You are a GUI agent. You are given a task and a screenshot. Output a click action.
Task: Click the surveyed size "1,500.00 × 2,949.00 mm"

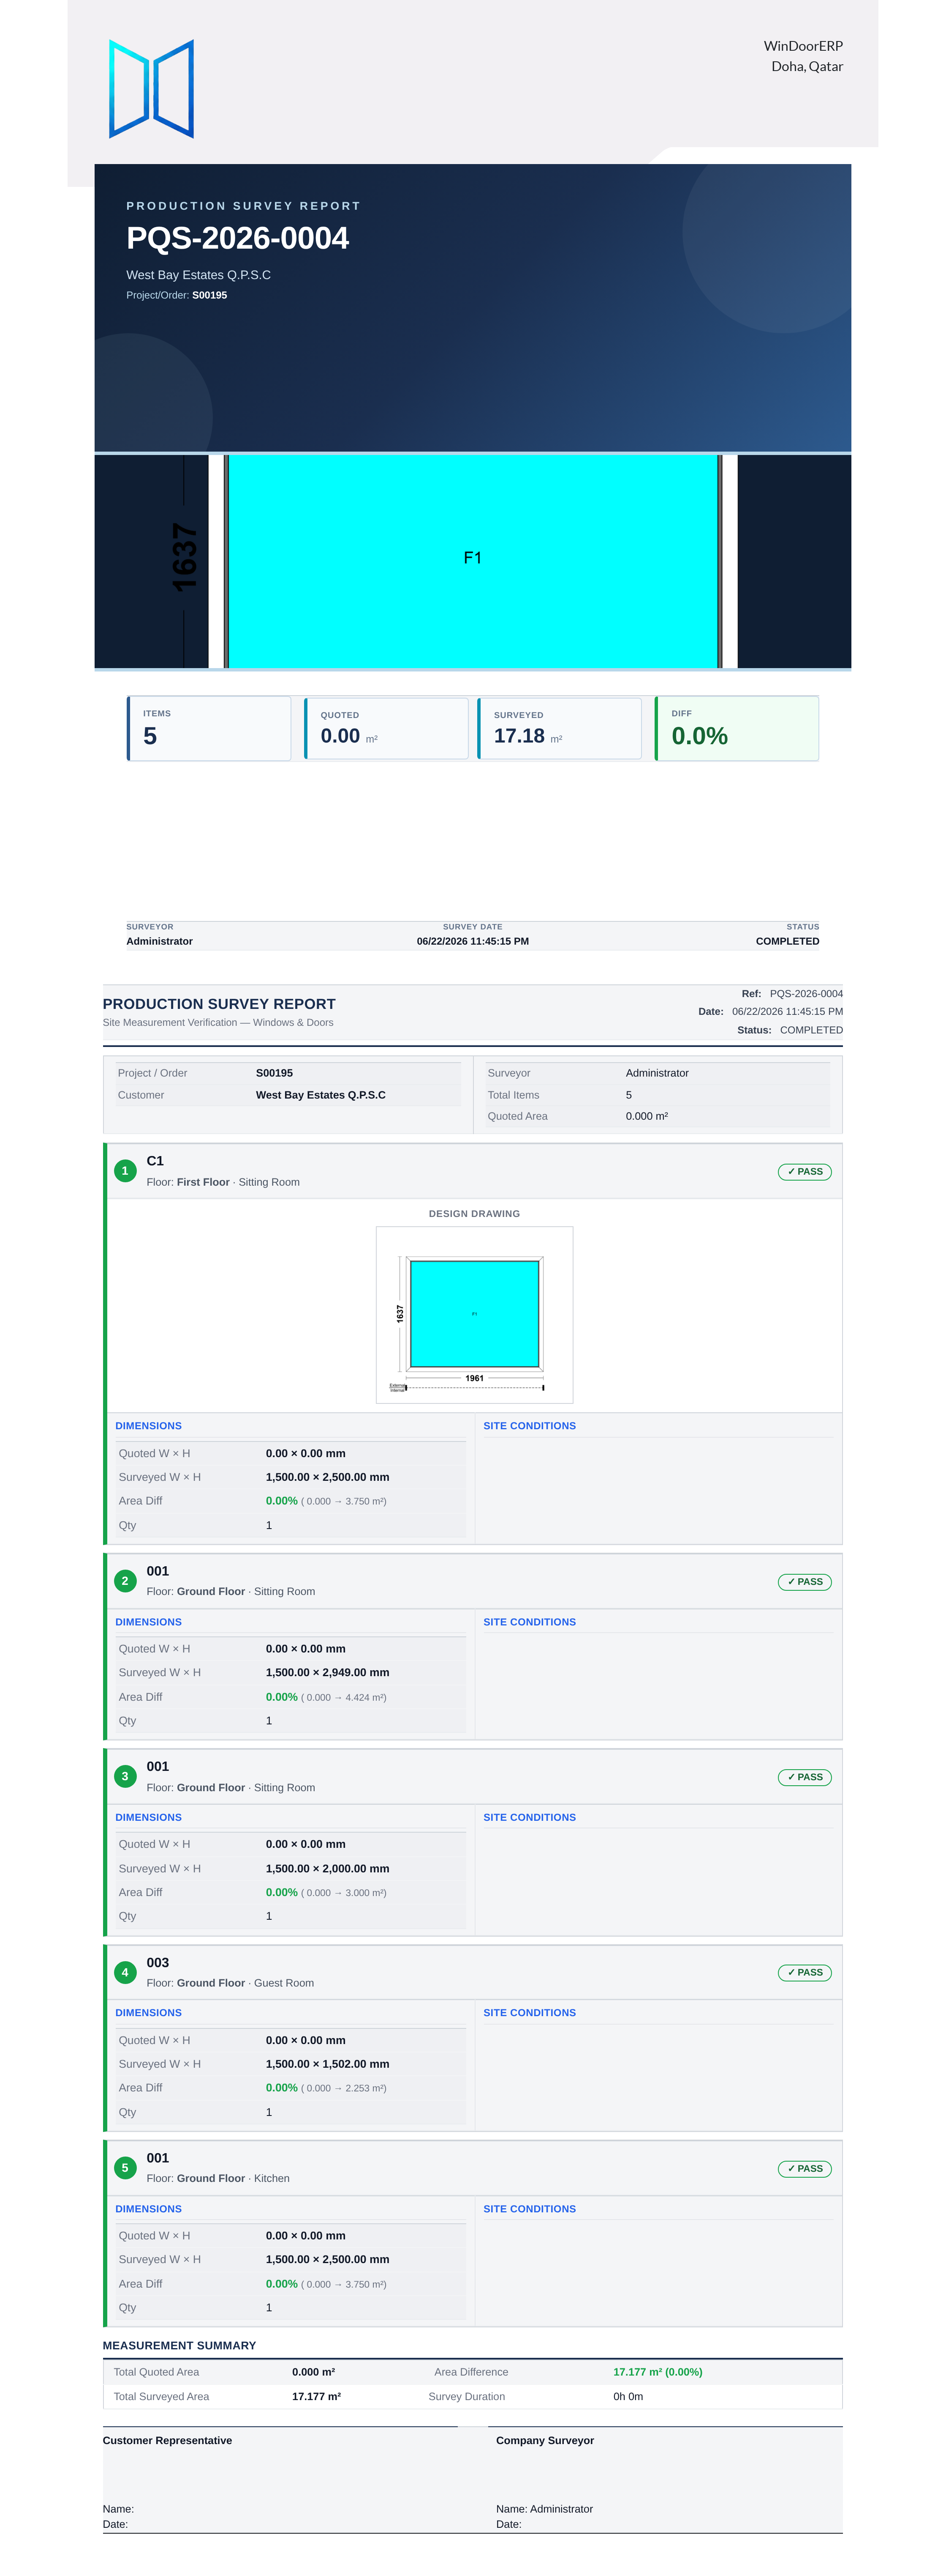[x=328, y=1672]
